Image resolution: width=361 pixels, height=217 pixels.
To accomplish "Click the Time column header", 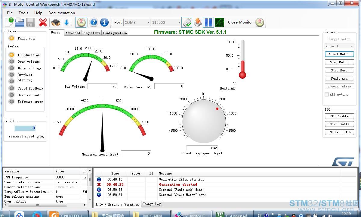I will 115,173.
